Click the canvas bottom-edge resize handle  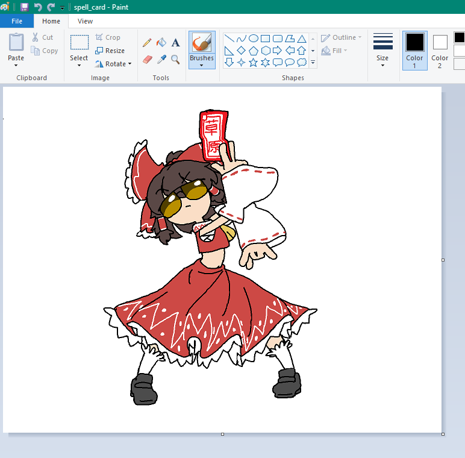pyautogui.click(x=222, y=434)
